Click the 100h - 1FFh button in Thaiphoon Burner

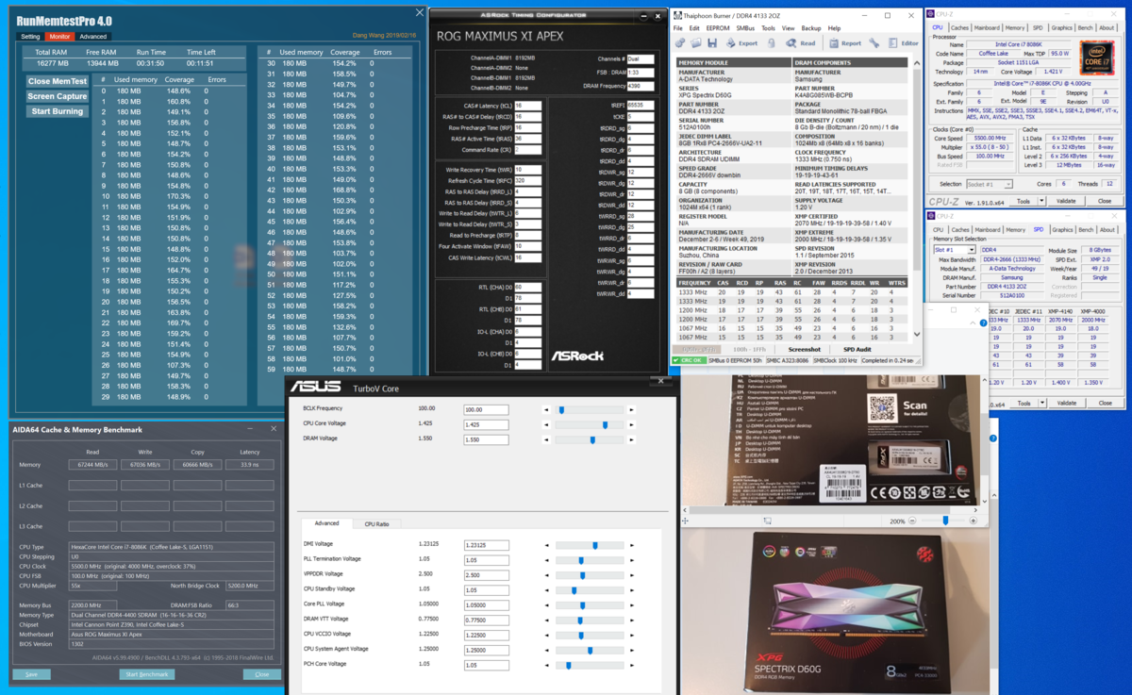(x=750, y=350)
